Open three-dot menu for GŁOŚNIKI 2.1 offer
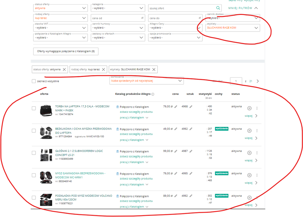303x217 pixels. coord(257,153)
